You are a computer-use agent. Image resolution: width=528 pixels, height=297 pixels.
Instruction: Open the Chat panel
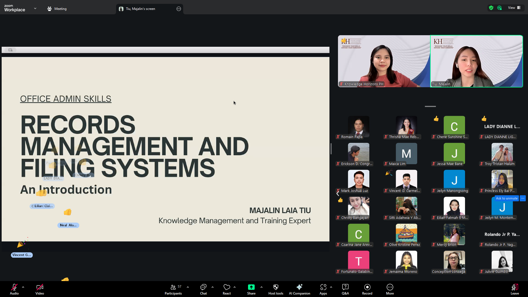[x=203, y=289]
